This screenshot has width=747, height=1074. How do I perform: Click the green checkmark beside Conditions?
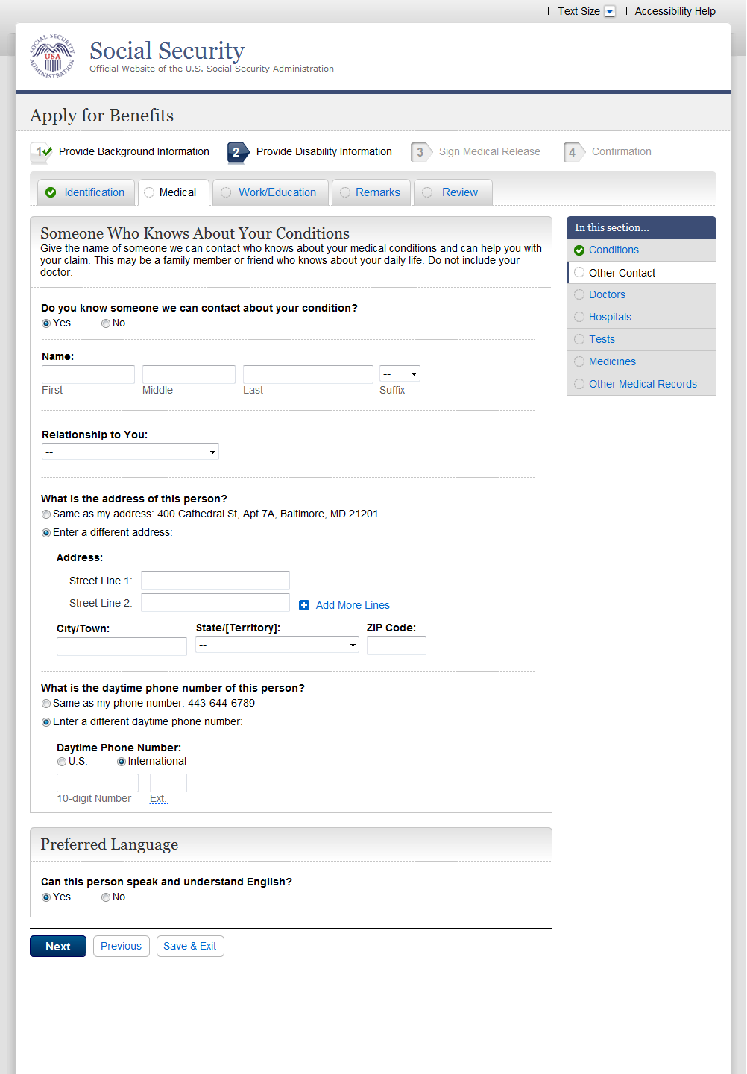(x=579, y=250)
